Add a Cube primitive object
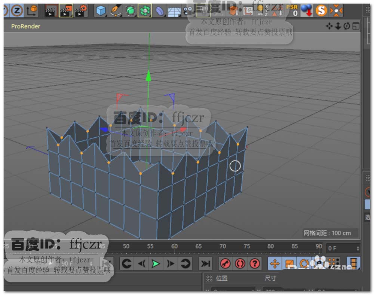The height and width of the screenshot is (295, 374). point(101,10)
